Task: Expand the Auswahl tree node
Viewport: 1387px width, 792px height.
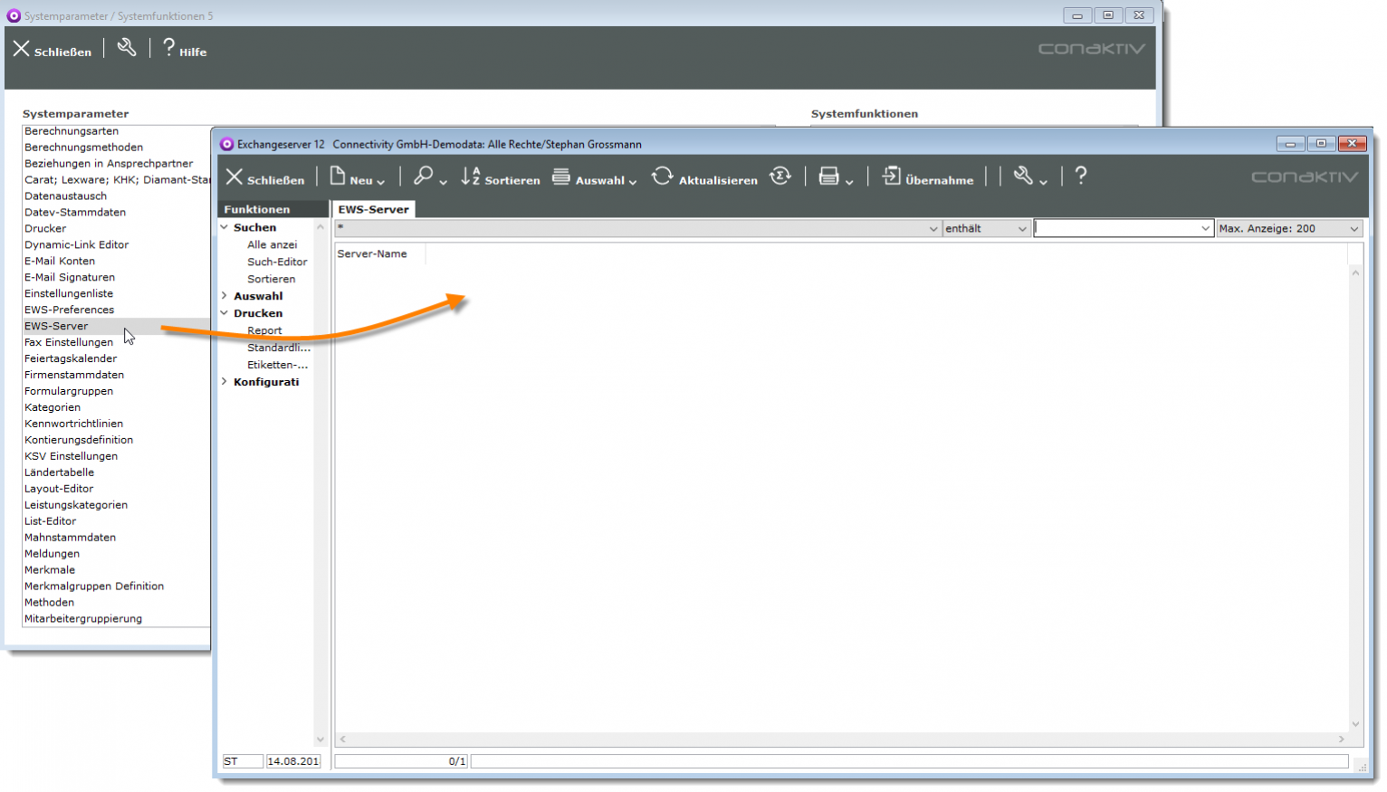Action: click(x=225, y=296)
